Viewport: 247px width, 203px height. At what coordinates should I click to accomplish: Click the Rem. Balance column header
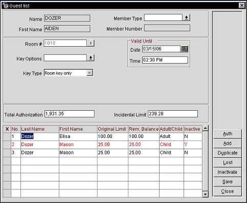pos(144,129)
